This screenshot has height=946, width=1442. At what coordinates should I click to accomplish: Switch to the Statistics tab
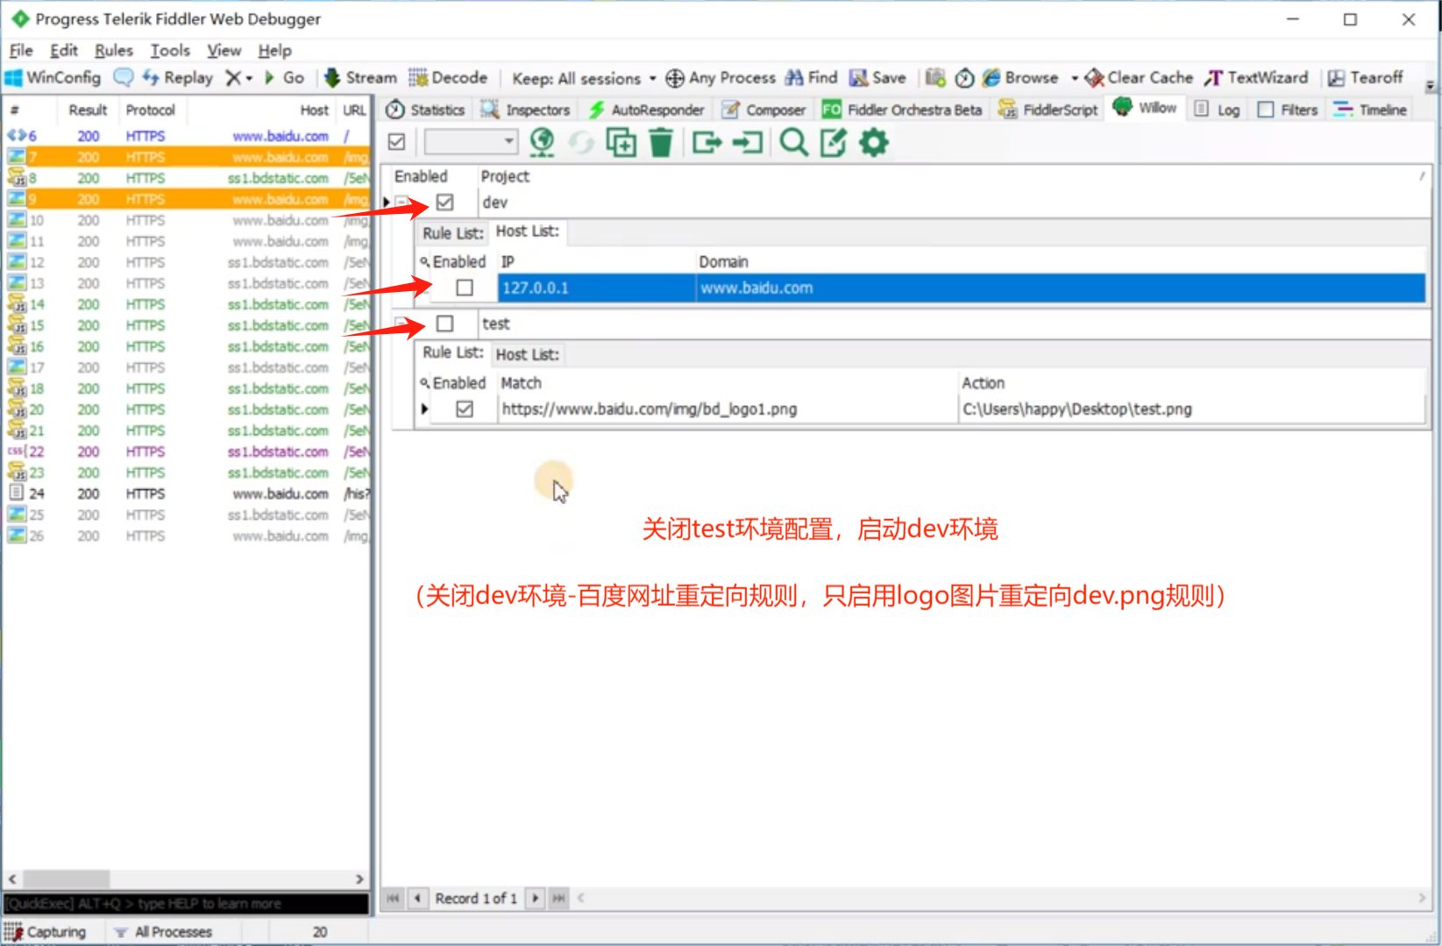(x=426, y=110)
